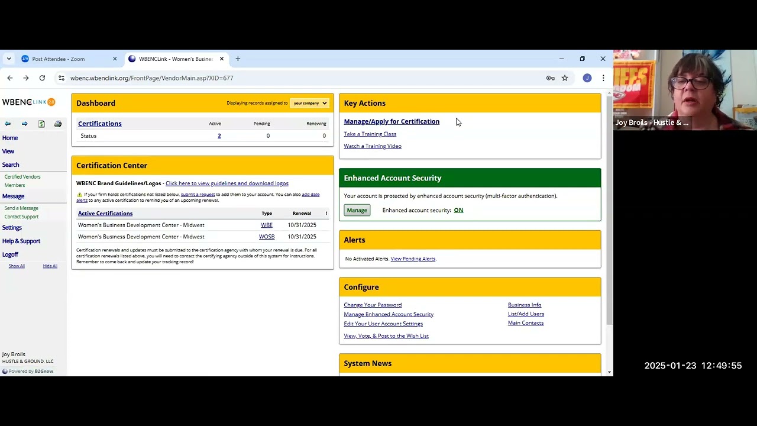Open Message in the sidebar menu
The image size is (757, 426).
pos(13,196)
